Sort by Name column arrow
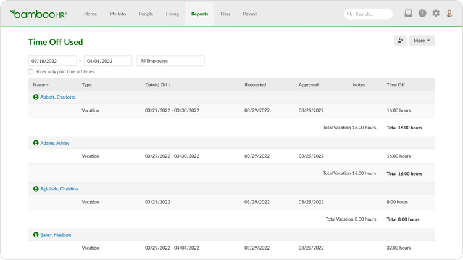The height and width of the screenshot is (260, 463). pyautogui.click(x=48, y=85)
